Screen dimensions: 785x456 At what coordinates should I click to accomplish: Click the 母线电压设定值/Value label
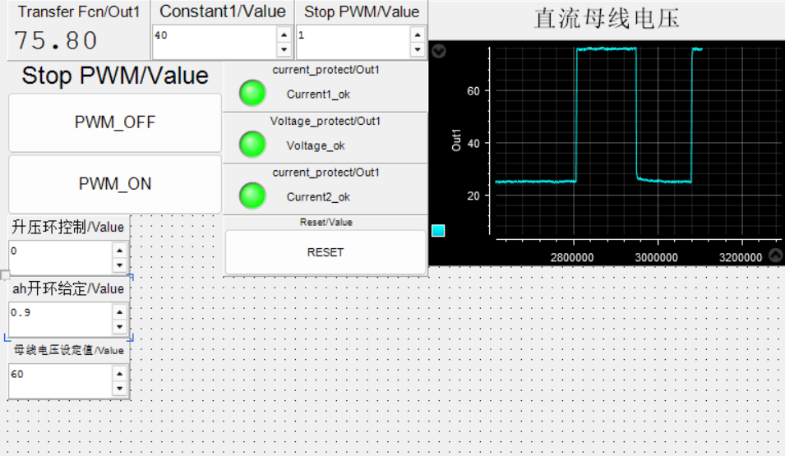tap(68, 350)
